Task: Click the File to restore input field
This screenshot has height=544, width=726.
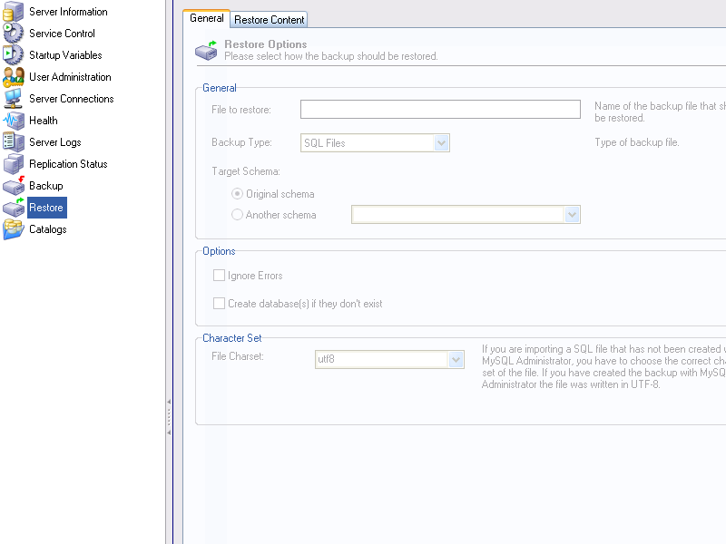Action: tap(440, 110)
